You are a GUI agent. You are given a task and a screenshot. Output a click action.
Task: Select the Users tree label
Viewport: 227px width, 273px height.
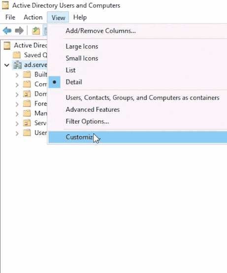coord(41,133)
